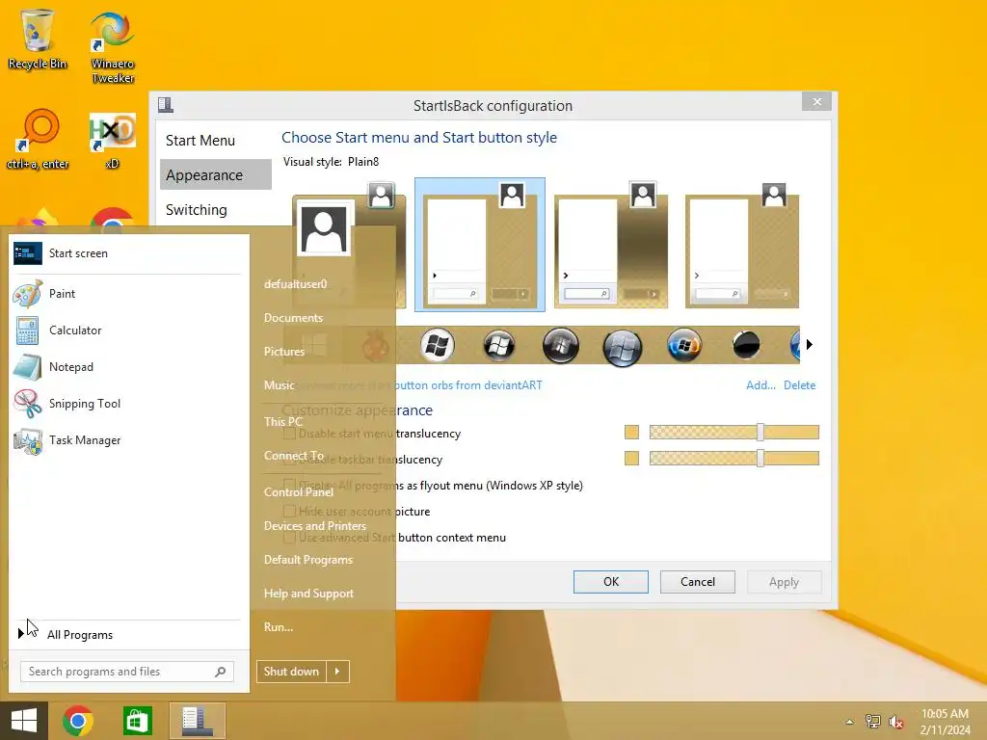Image resolution: width=987 pixels, height=740 pixels.
Task: Open the HxD desktop shortcut
Action: click(113, 141)
